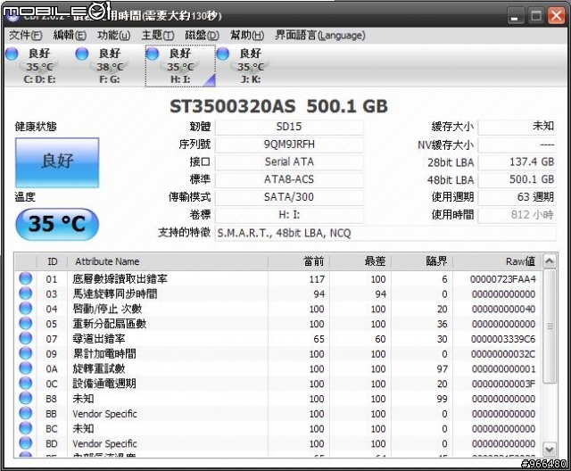Click status orb of attribute 0C
The height and width of the screenshot is (471, 571).
26,384
